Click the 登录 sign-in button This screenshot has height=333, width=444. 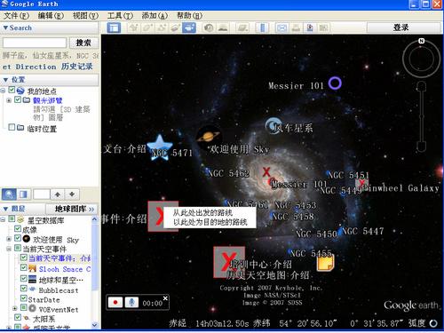pos(404,28)
